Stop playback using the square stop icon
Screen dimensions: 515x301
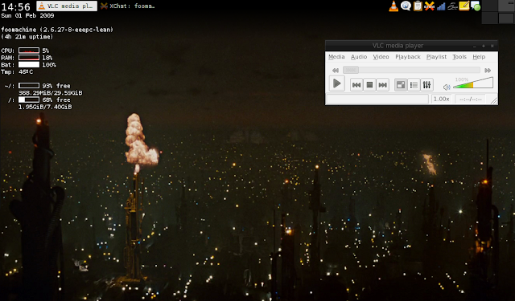369,85
